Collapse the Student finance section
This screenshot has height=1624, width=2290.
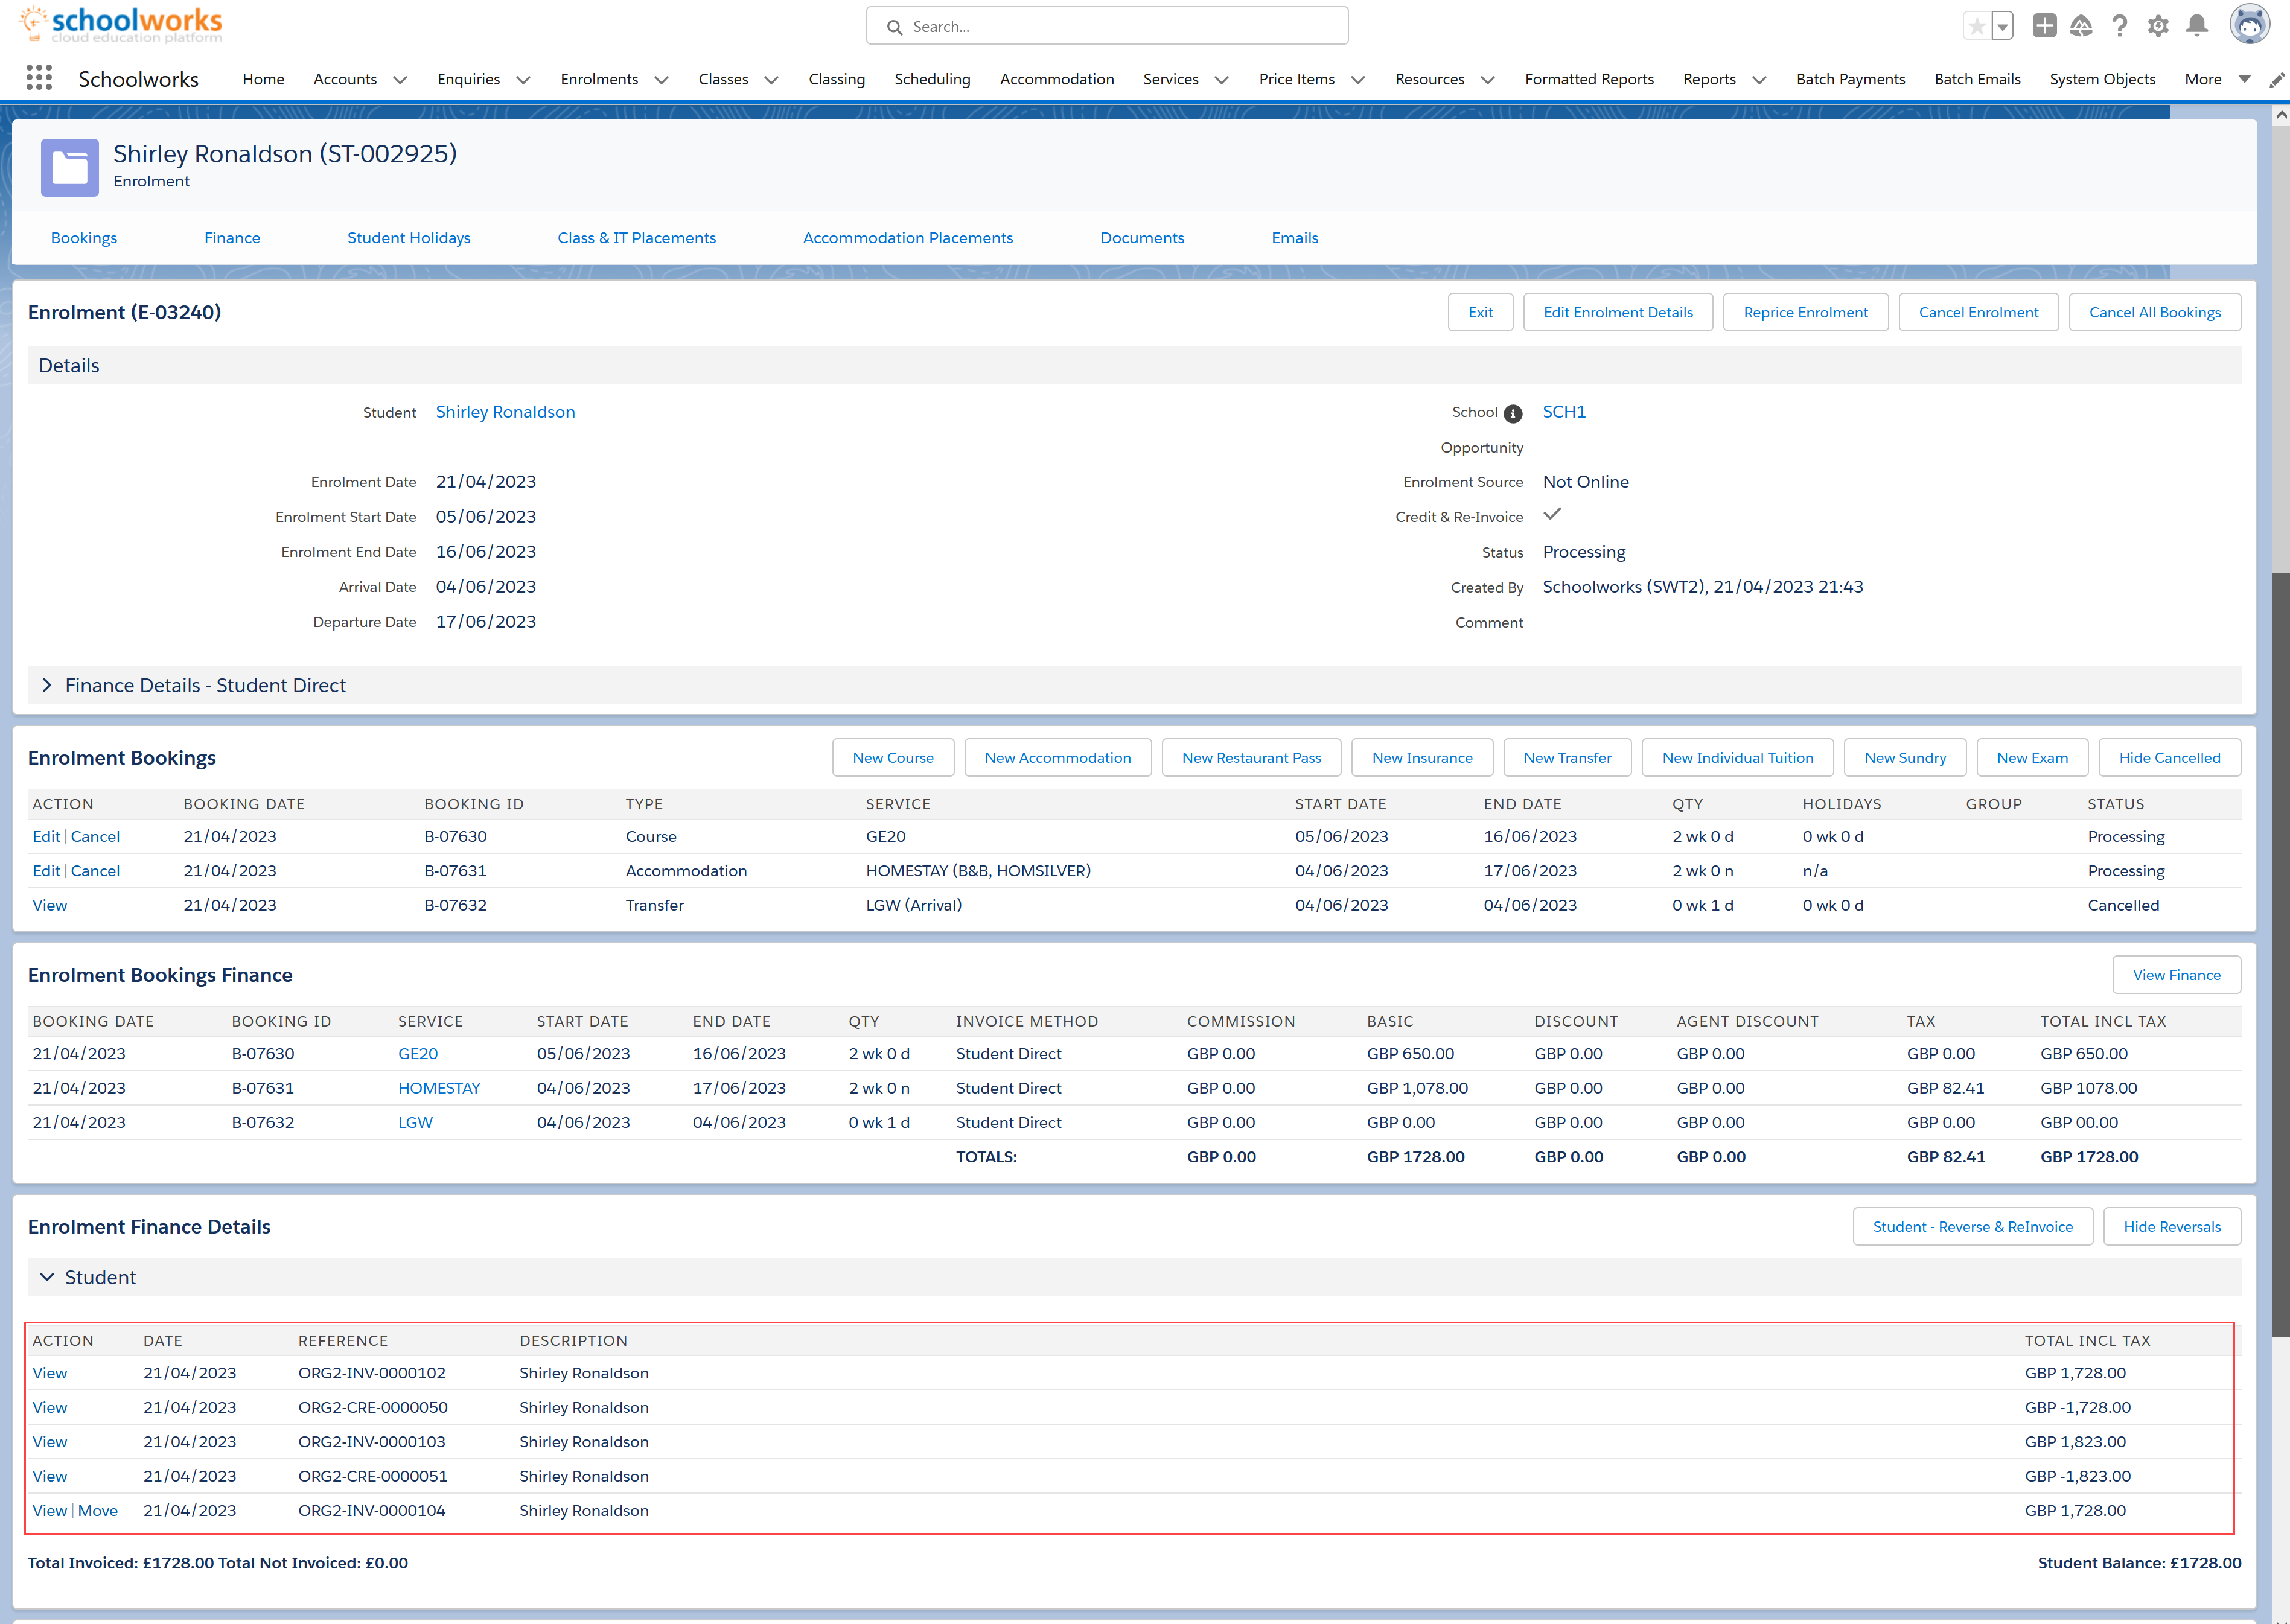tap(46, 1278)
